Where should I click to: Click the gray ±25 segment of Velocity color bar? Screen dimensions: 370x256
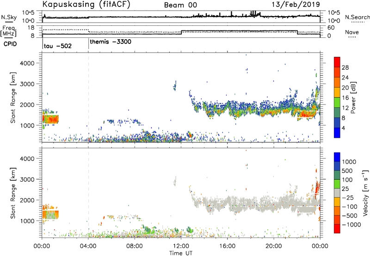pyautogui.click(x=337, y=193)
